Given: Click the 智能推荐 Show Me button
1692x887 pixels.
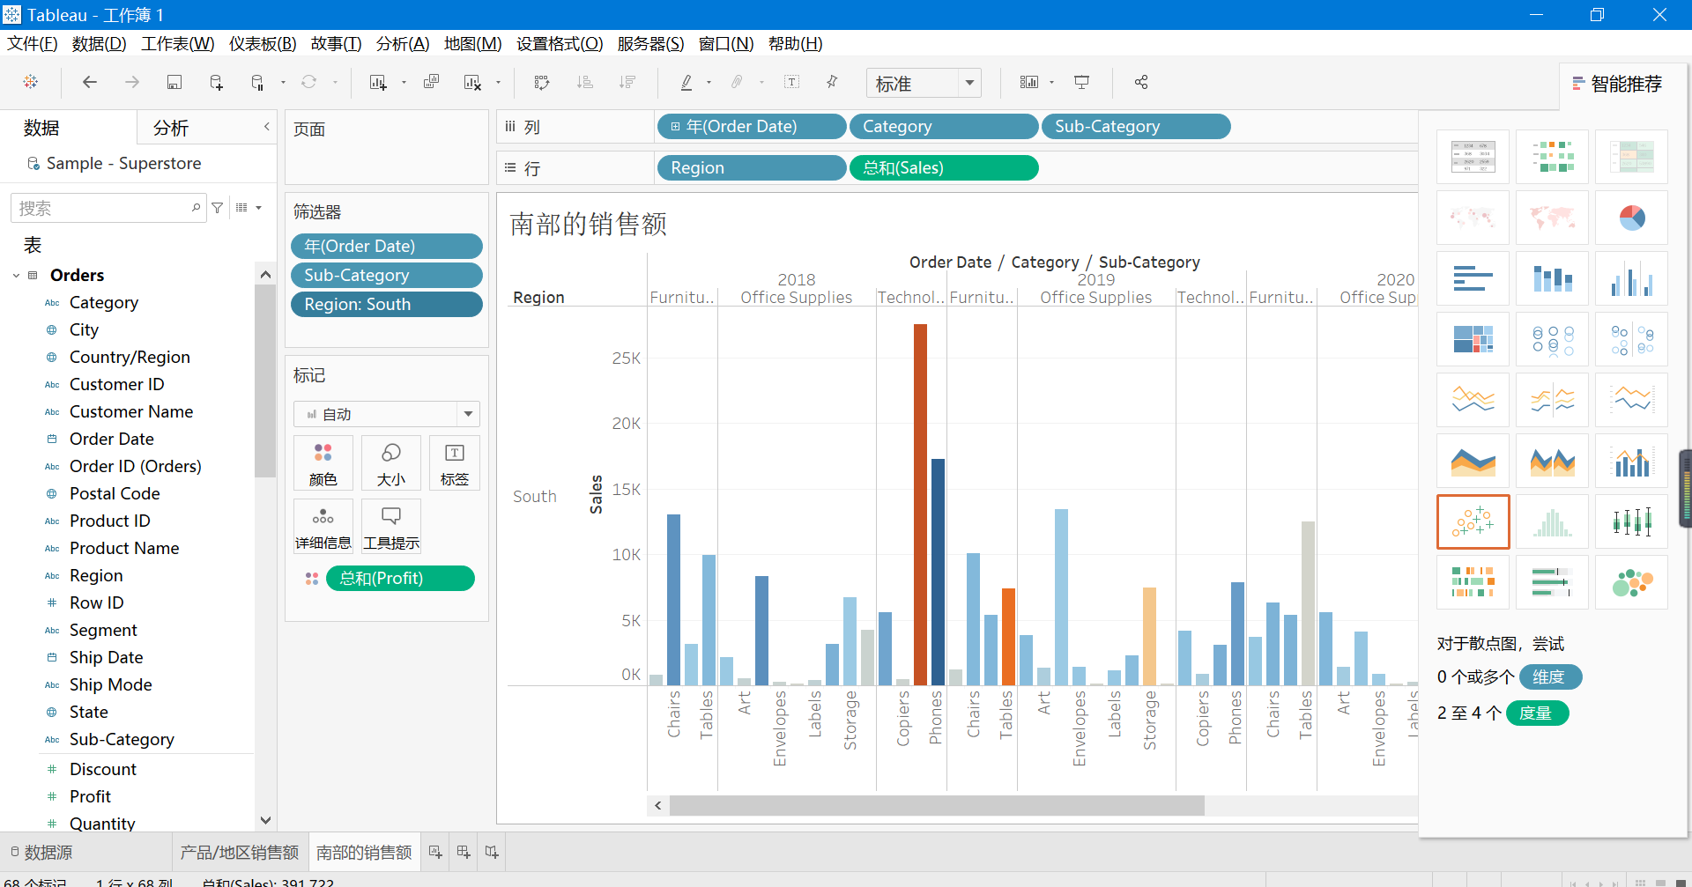Looking at the screenshot, I should coord(1617,84).
